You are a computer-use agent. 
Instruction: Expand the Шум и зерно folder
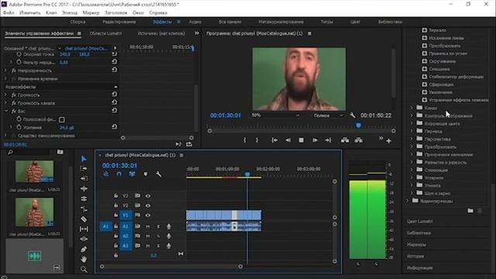[412, 193]
